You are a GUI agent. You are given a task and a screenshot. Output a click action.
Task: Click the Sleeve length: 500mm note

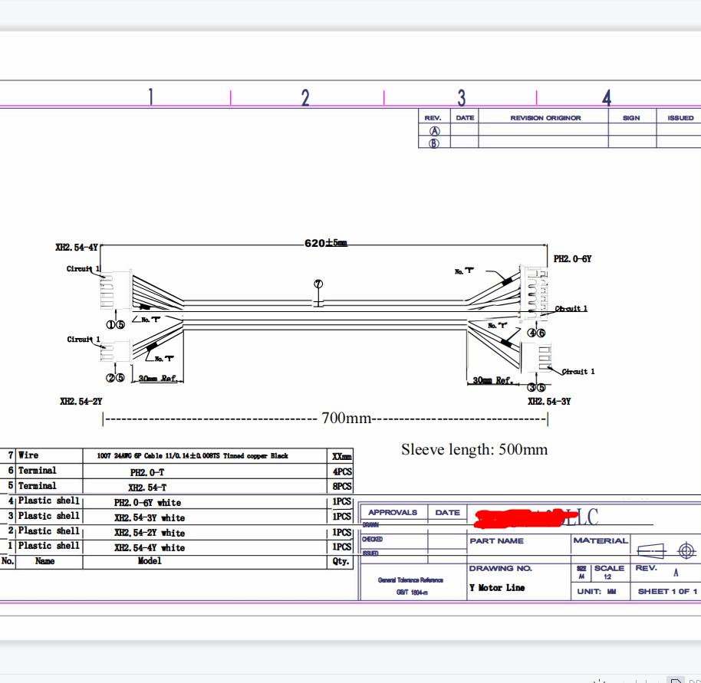pos(474,449)
